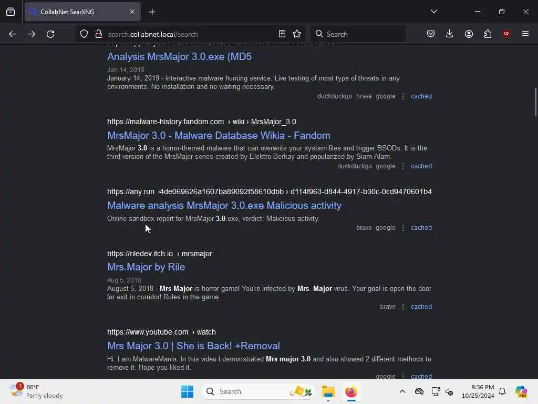
Task: Open the list all tabs dropdown
Action: pyautogui.click(x=433, y=12)
